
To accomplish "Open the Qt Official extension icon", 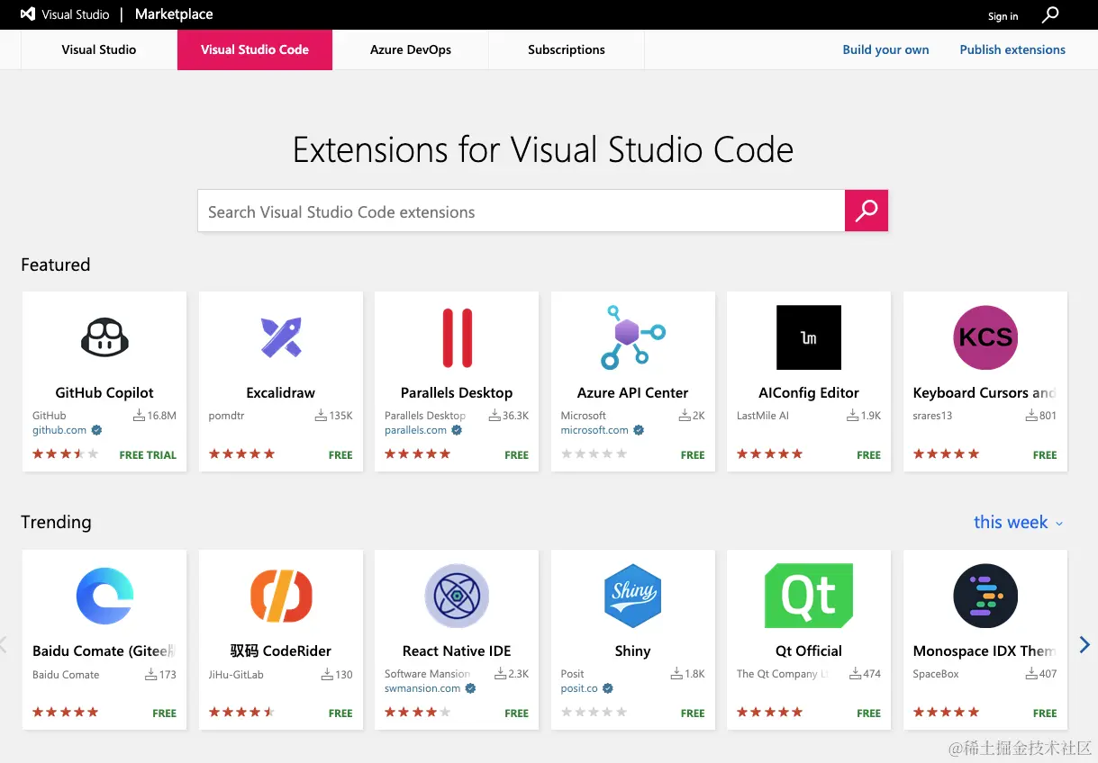I will (x=809, y=596).
